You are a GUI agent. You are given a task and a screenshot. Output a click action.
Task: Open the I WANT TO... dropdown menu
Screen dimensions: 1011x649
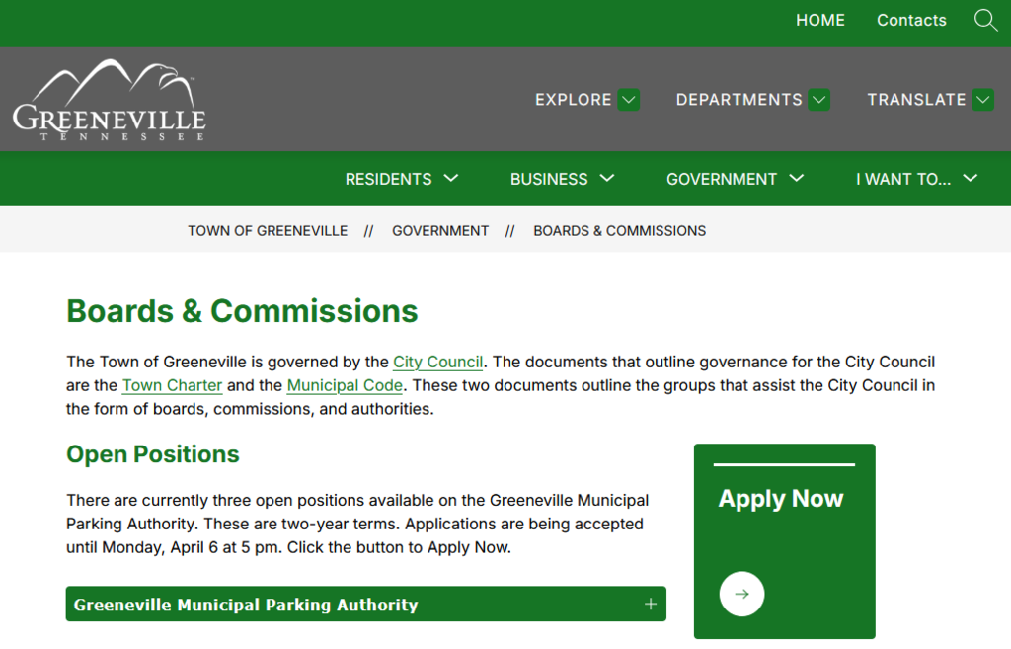point(908,179)
